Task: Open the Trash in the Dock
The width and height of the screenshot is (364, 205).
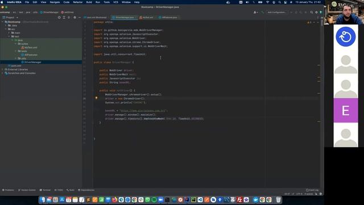Action: [x=278, y=200]
